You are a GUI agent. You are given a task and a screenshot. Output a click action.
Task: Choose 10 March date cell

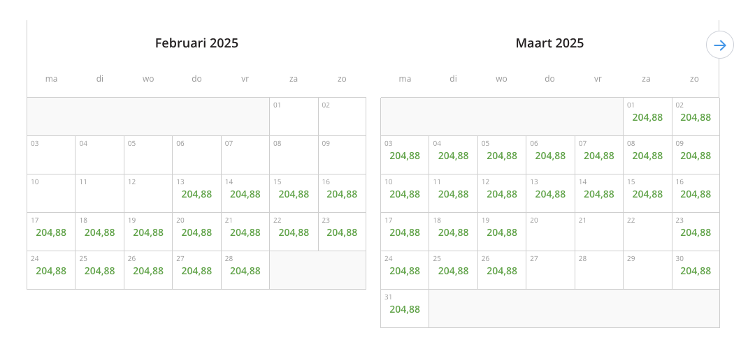tap(405, 193)
